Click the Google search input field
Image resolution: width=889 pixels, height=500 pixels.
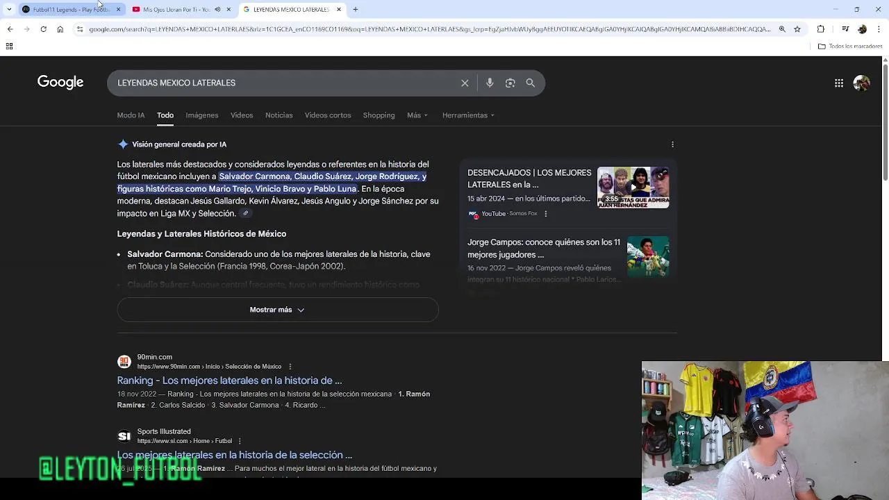285,83
